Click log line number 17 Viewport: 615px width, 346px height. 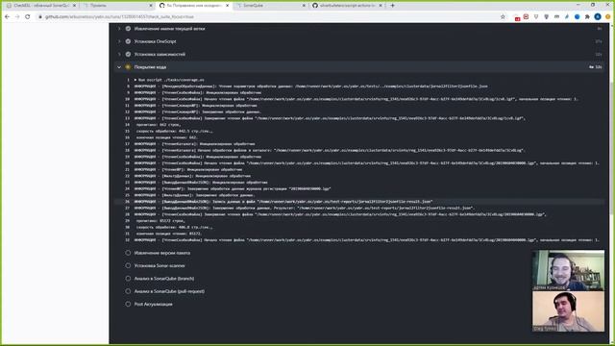(128, 144)
